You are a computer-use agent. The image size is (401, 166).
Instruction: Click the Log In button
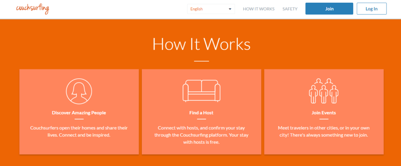tap(372, 9)
